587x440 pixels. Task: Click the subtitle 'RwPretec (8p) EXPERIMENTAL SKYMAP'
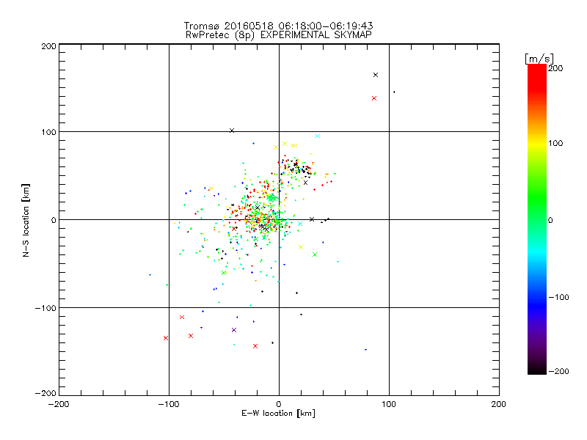tap(278, 35)
